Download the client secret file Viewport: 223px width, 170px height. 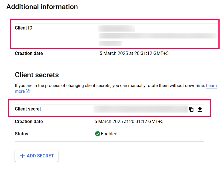point(200,109)
